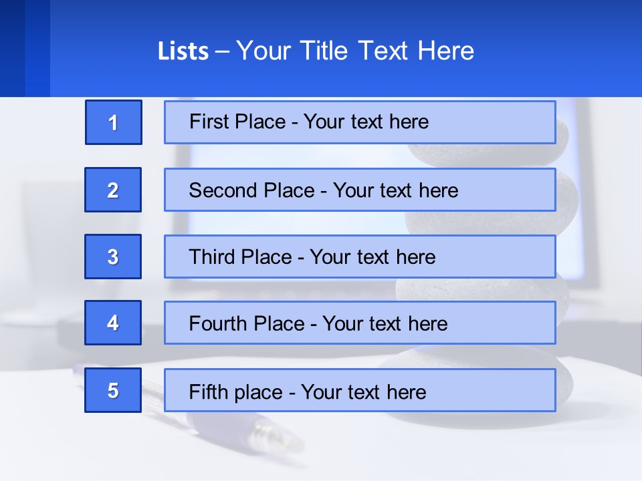Select the Fifth place text box

(x=360, y=390)
